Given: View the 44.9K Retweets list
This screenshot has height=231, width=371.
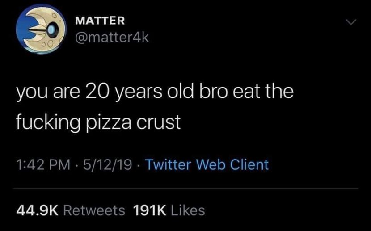Looking at the screenshot, I should point(70,210).
